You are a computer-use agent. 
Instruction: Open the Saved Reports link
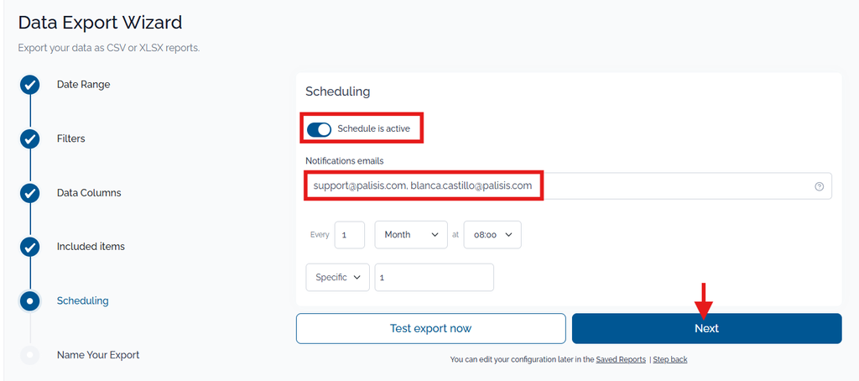(x=621, y=360)
